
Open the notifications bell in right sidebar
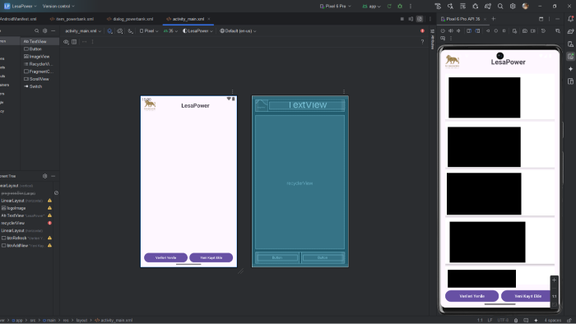pos(570,19)
